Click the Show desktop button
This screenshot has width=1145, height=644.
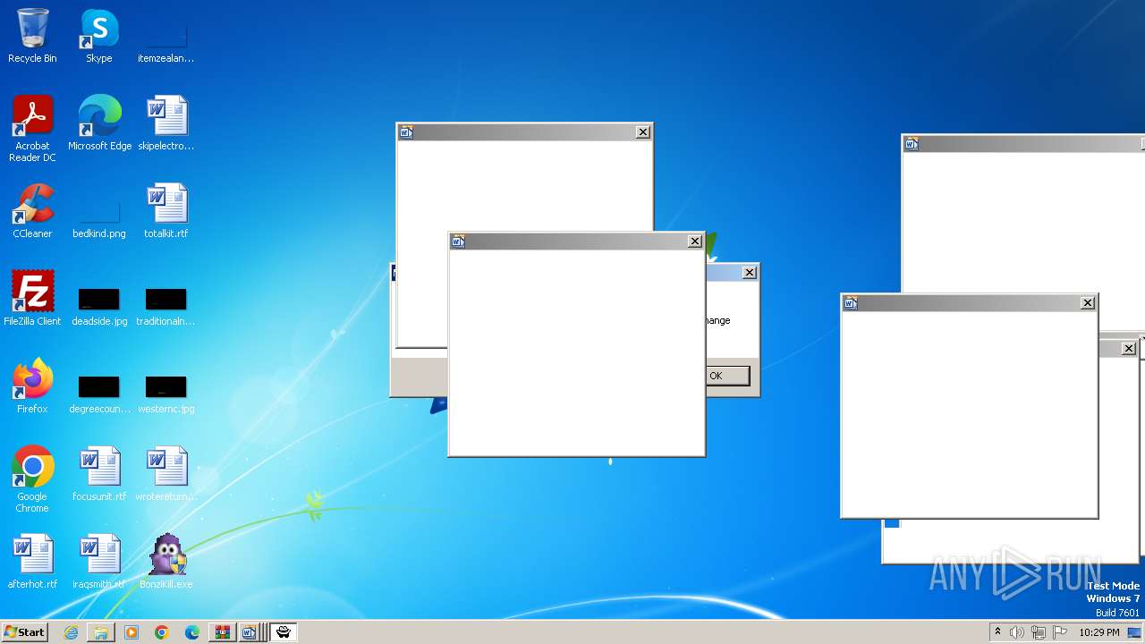1135,632
